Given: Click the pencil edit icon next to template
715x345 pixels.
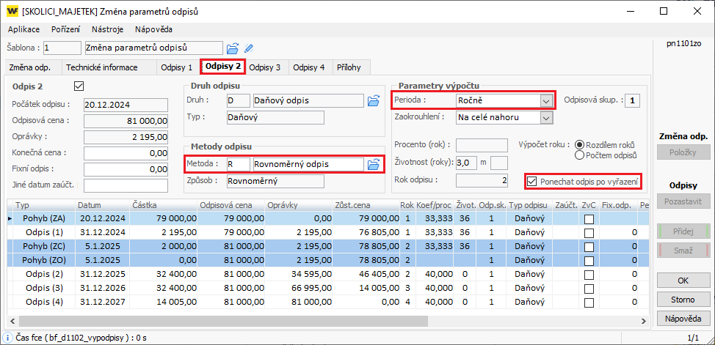Looking at the screenshot, I should pos(249,48).
